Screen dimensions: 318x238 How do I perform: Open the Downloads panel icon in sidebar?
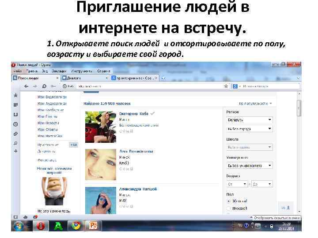15,115
